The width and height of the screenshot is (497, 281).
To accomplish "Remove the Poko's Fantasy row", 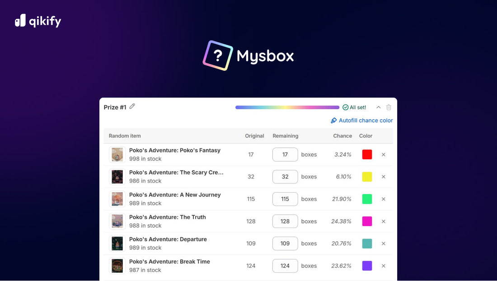I will tap(384, 155).
